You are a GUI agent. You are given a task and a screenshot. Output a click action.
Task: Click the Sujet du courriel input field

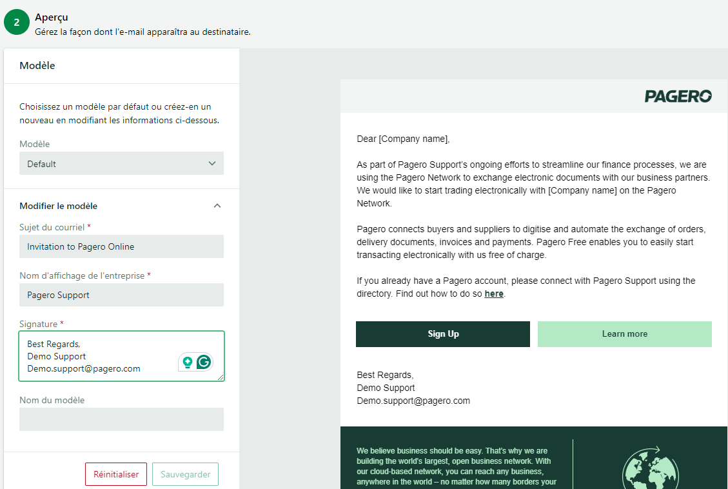pos(121,246)
